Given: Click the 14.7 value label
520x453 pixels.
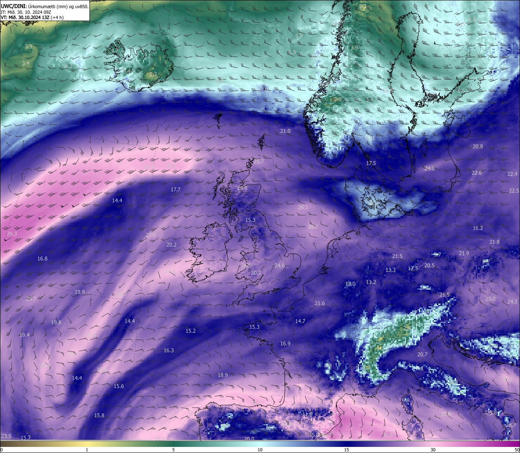Looking at the screenshot, I should (300, 321).
